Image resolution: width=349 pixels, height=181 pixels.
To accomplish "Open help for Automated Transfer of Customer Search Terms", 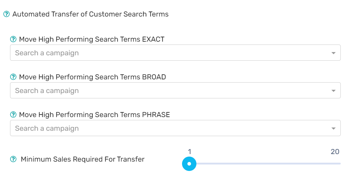I will 6,14.
